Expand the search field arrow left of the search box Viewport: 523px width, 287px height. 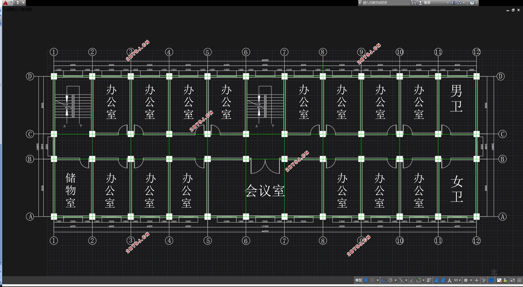pyautogui.click(x=360, y=3)
